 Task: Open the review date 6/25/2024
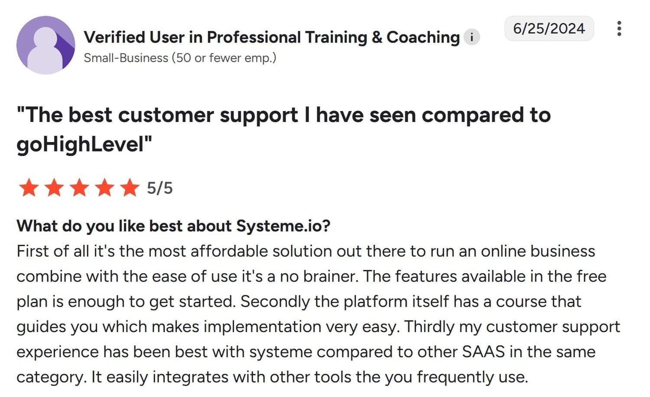[x=549, y=29]
